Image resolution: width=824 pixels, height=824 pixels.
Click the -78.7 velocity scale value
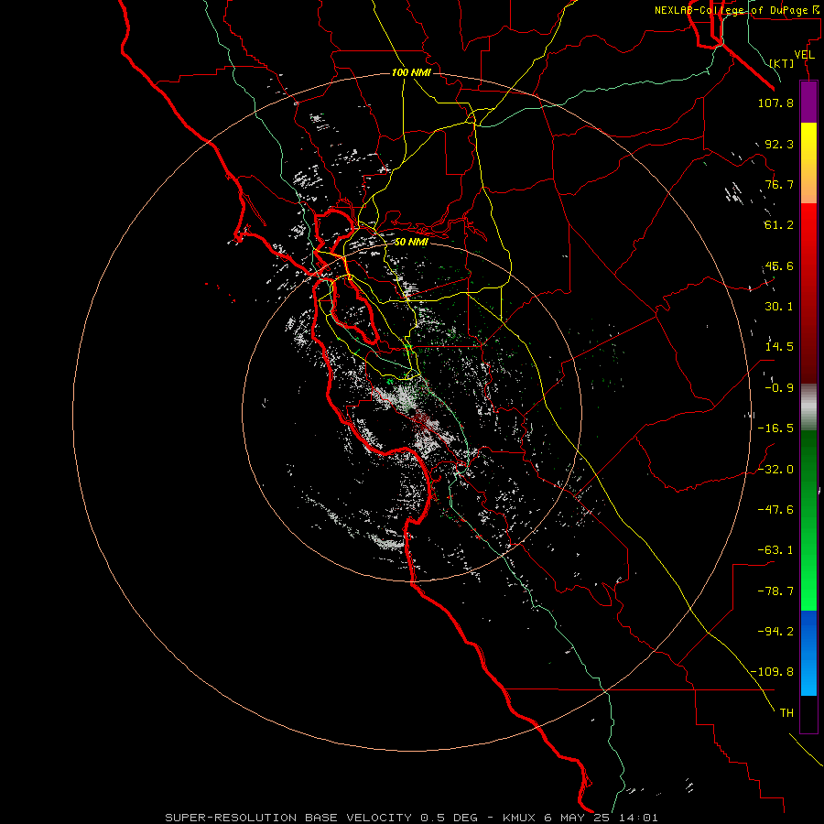[775, 591]
